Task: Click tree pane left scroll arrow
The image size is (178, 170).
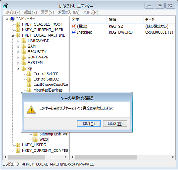Action: click(x=6, y=157)
